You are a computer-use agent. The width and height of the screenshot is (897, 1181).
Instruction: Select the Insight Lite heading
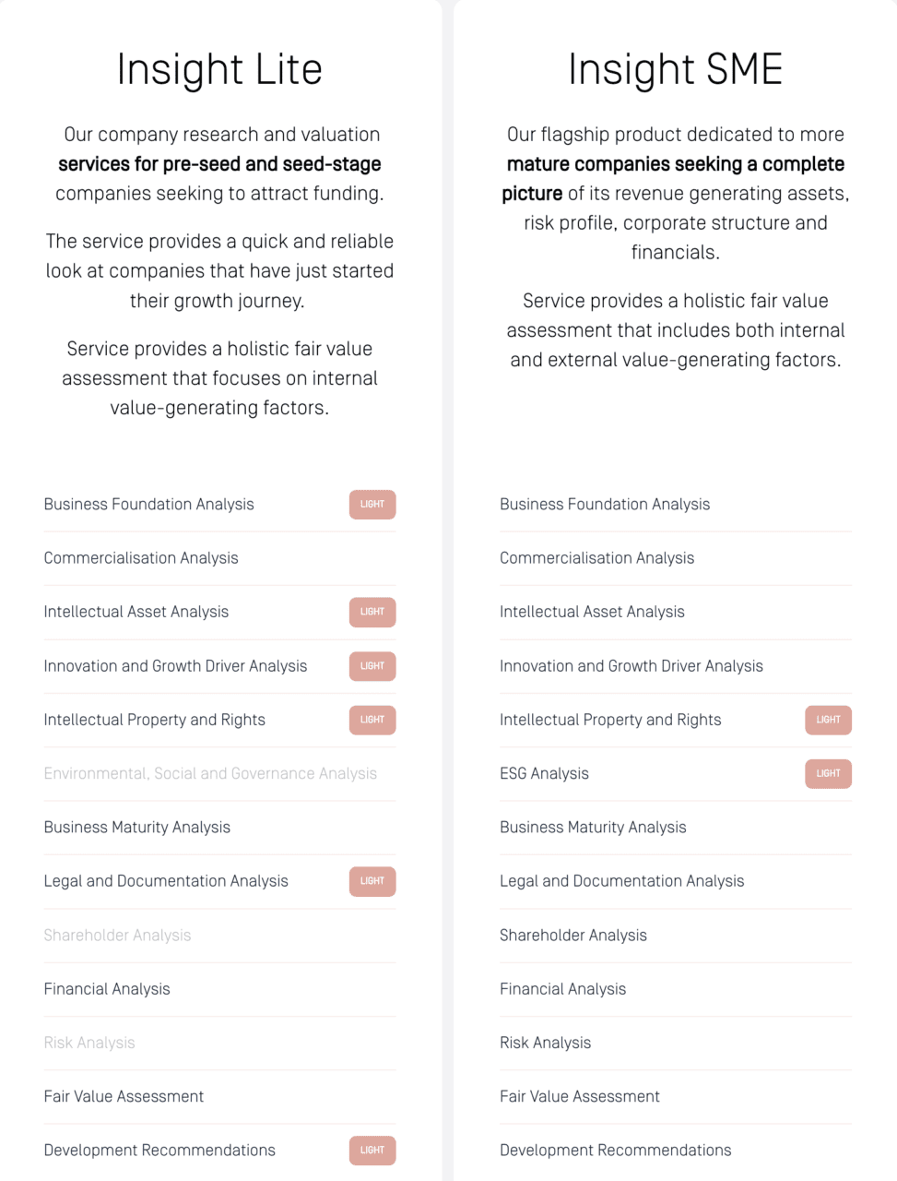219,69
